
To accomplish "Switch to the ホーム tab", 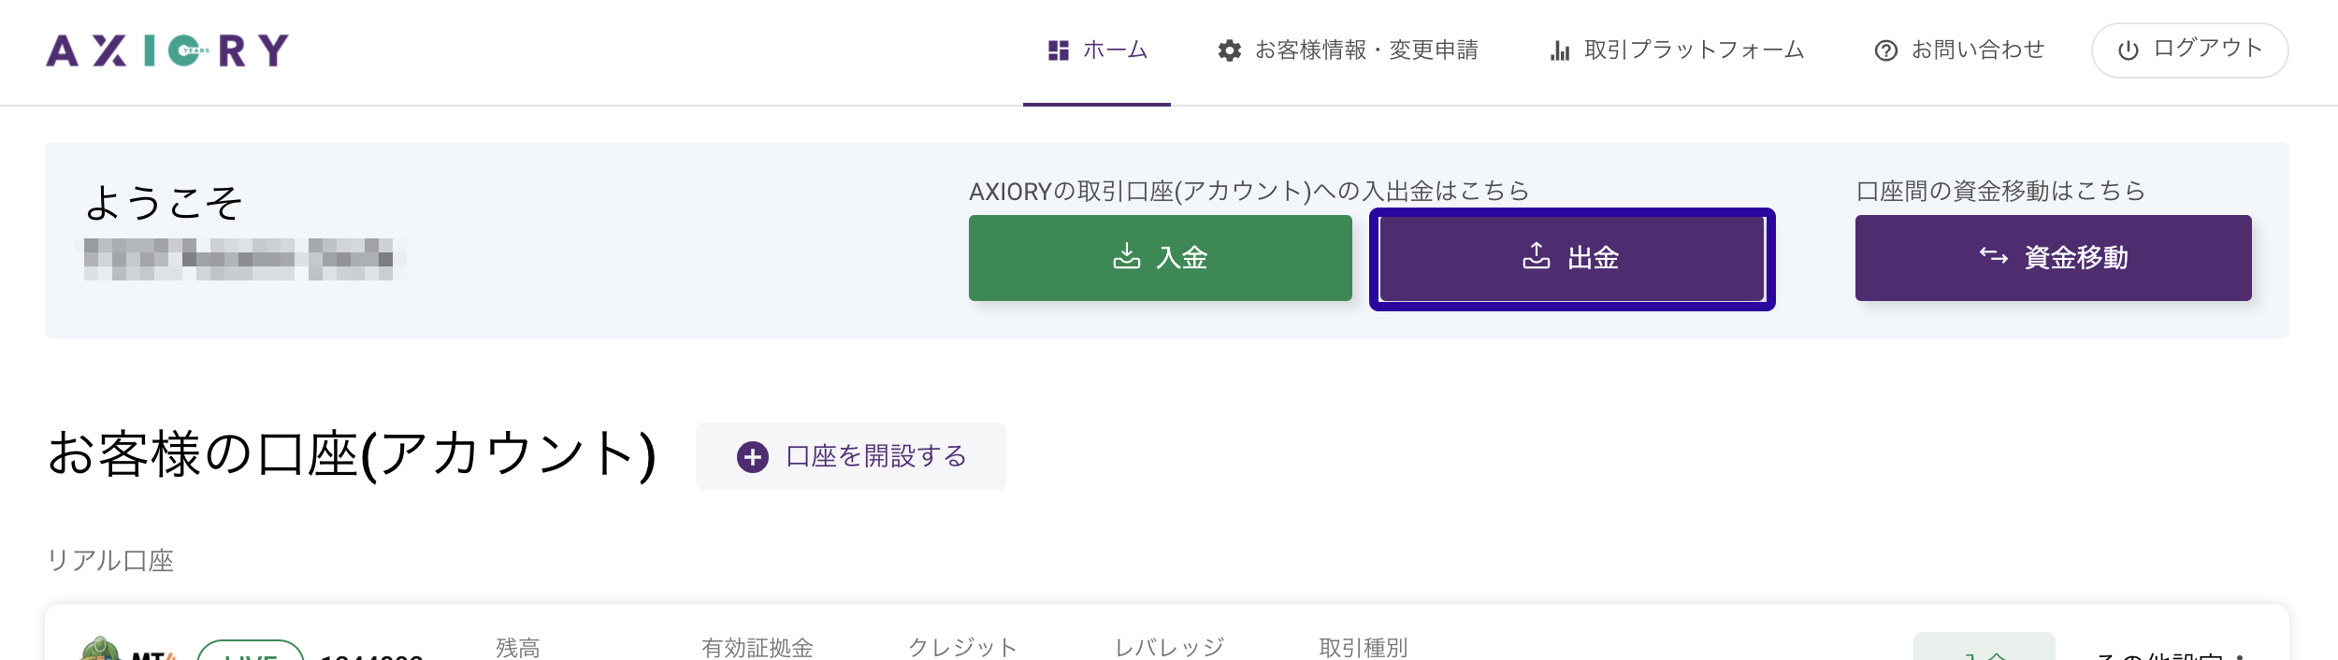I will (1113, 51).
